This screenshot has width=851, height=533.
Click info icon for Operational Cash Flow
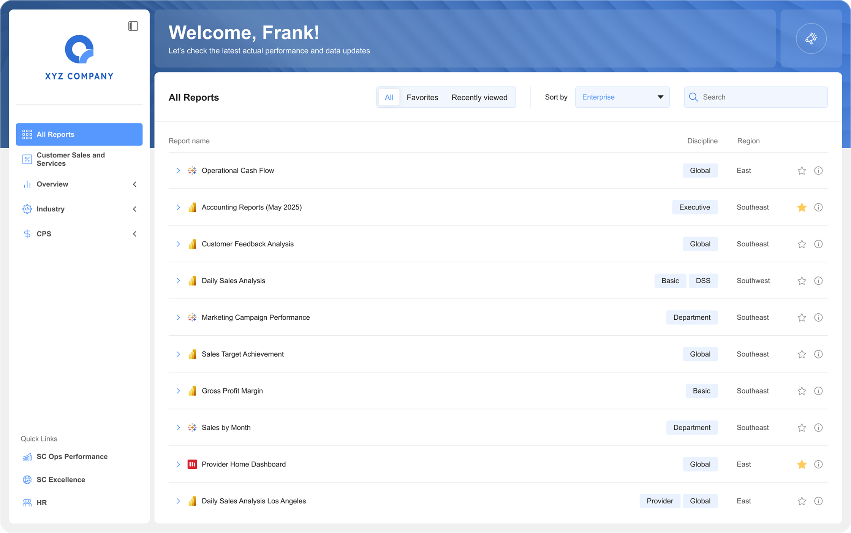pyautogui.click(x=818, y=171)
